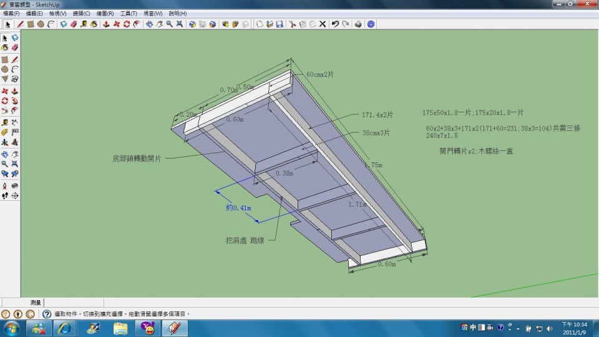This screenshot has height=337, width=599.
Task: Select the Push/Pull tool in top toolbar
Action: point(106,24)
